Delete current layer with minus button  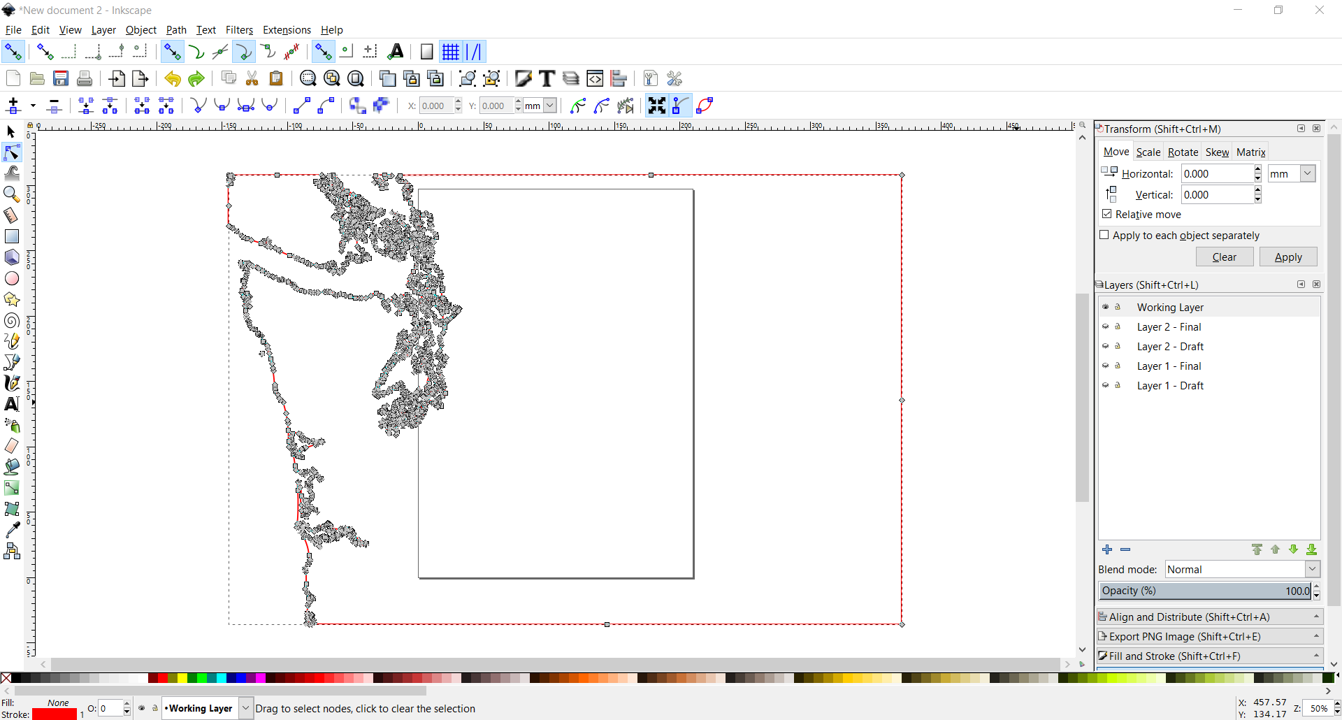1125,549
